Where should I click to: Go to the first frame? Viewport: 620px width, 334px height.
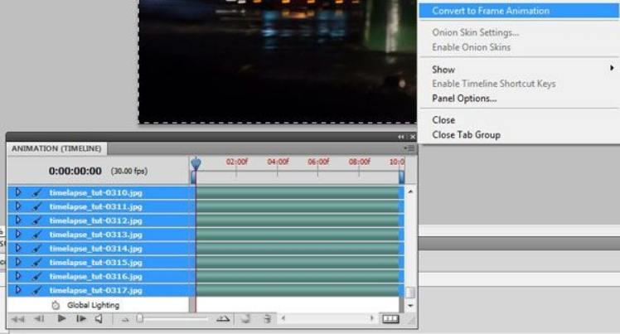tap(17, 318)
